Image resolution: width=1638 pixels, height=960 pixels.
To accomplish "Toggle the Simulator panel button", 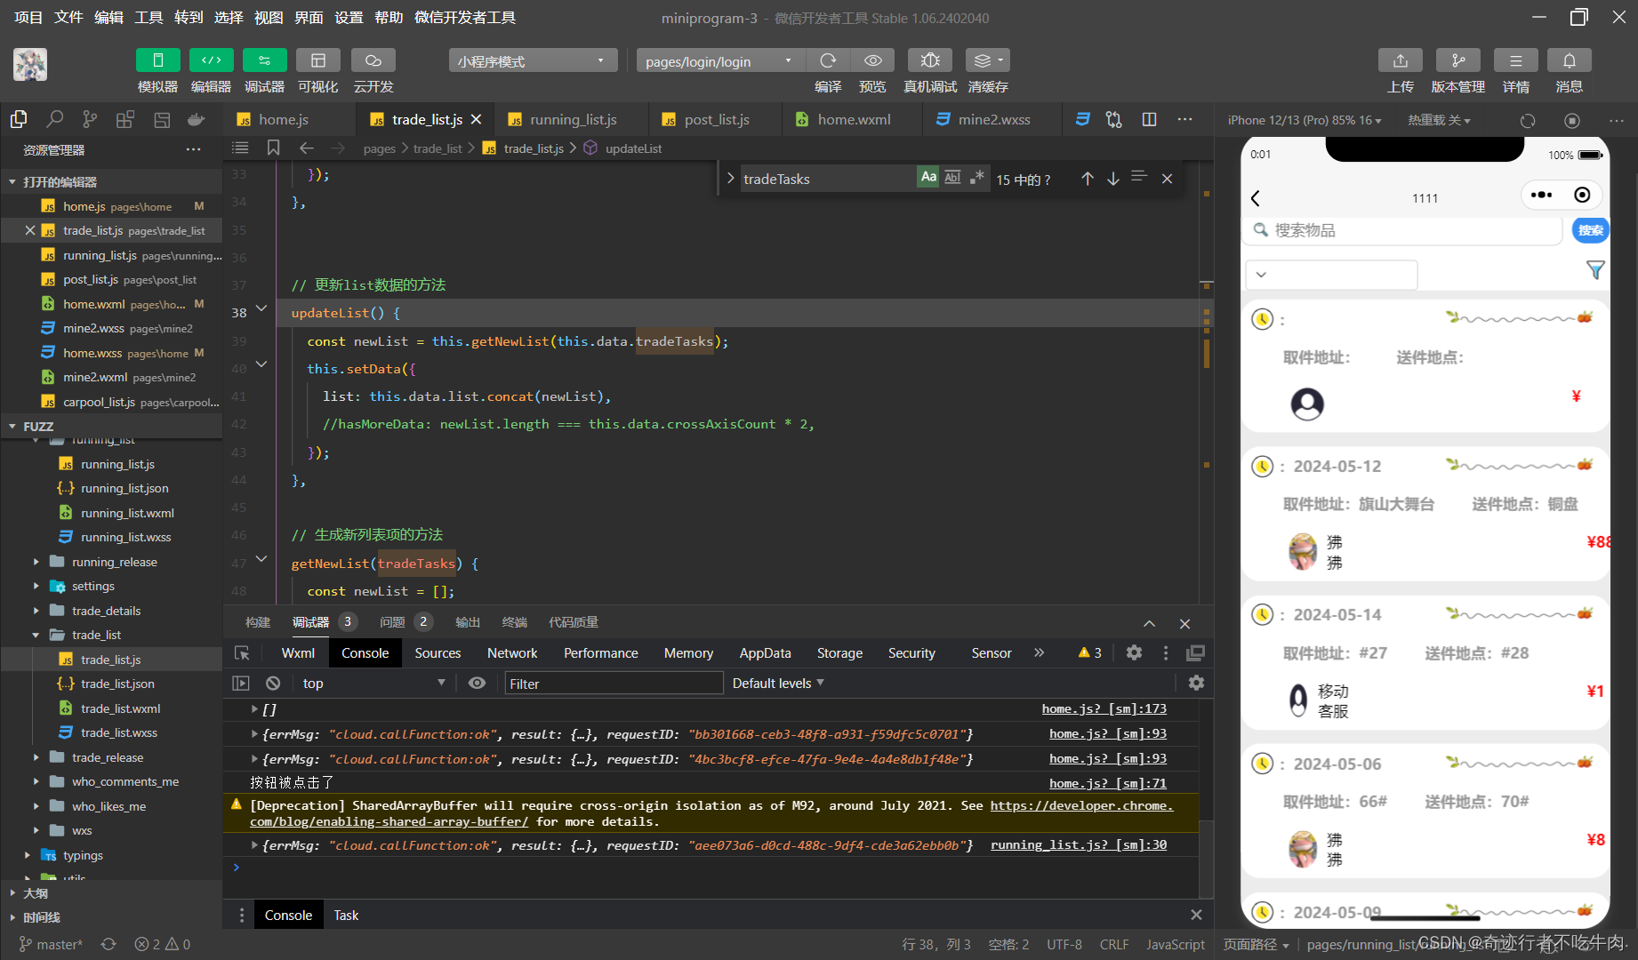I will [157, 60].
